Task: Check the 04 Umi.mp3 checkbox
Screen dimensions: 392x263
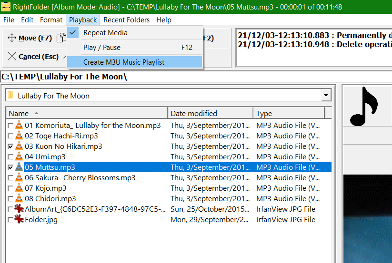Action: 10,157
